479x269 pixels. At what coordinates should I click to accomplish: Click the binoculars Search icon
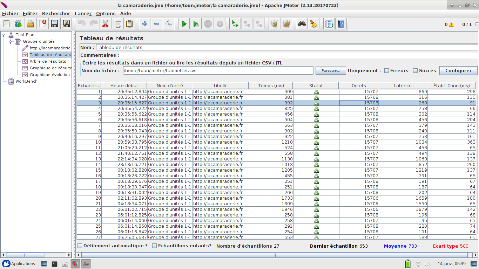pyautogui.click(x=302, y=24)
